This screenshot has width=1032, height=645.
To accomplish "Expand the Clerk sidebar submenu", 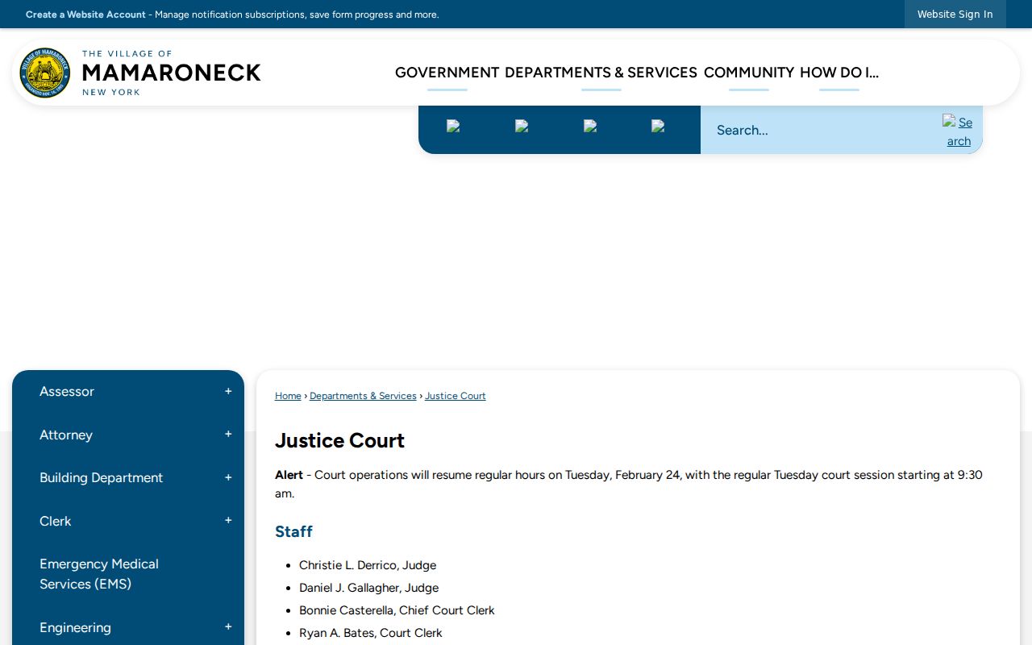I will point(228,521).
